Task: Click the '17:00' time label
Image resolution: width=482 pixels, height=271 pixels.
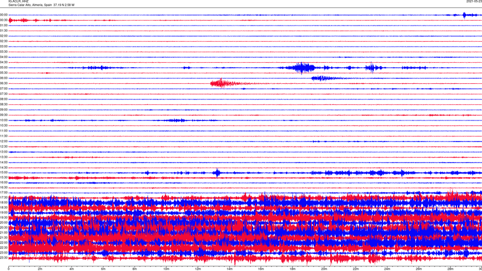Action: [x=4, y=193]
